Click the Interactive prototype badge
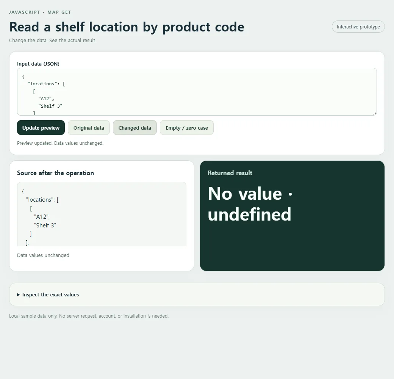 point(358,27)
